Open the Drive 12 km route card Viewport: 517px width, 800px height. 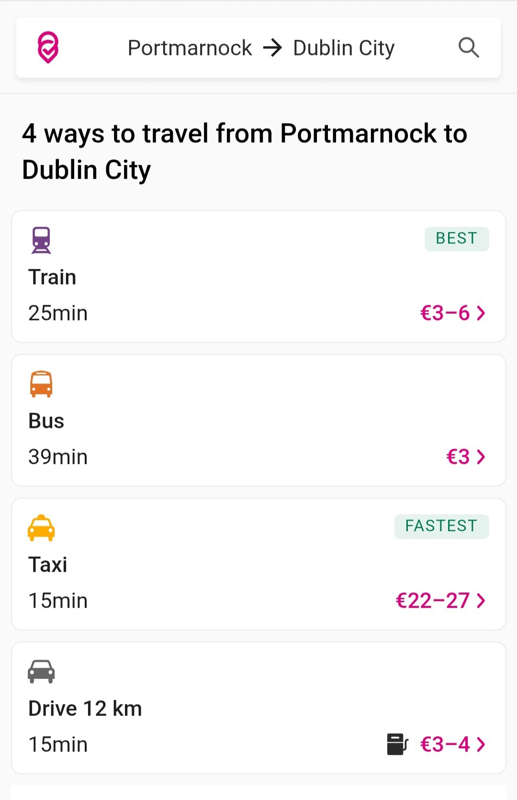258,708
